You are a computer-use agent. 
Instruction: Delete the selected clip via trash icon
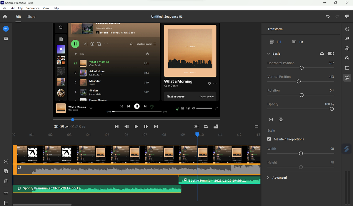[x=6, y=181]
